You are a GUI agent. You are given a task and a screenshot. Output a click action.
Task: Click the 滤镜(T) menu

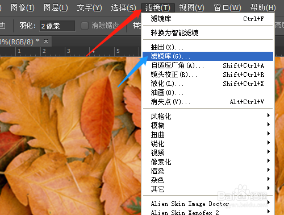[x=157, y=8]
